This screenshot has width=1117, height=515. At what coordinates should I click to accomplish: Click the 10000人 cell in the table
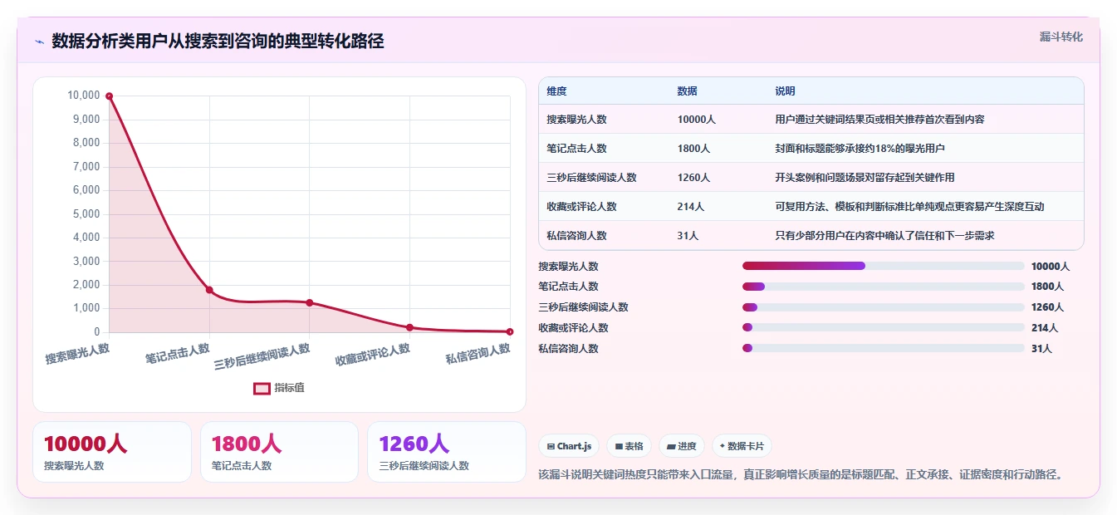[x=696, y=120]
